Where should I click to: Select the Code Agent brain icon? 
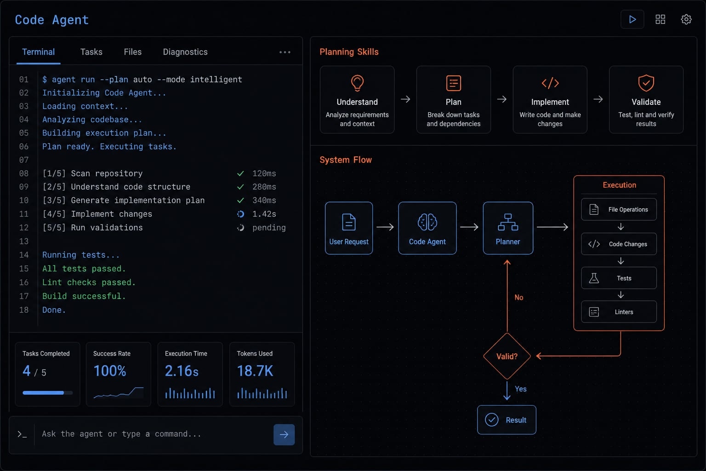(427, 222)
